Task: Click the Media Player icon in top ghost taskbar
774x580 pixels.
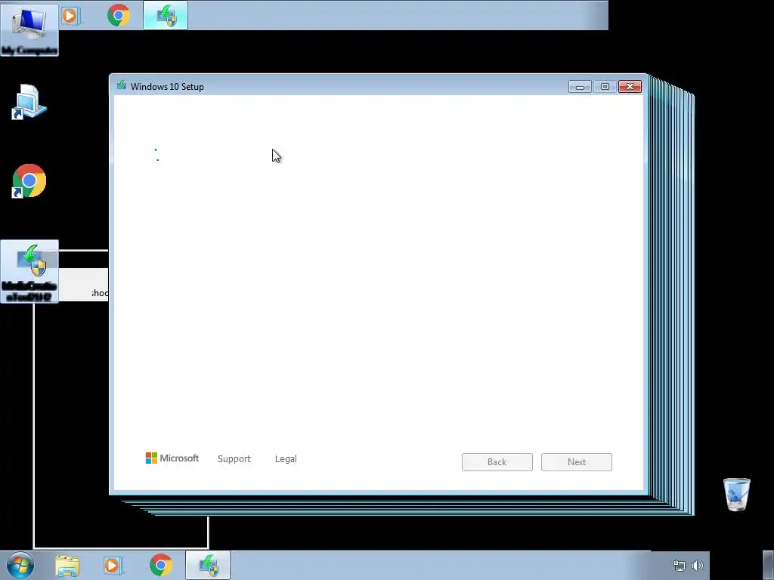Action: pos(70,16)
